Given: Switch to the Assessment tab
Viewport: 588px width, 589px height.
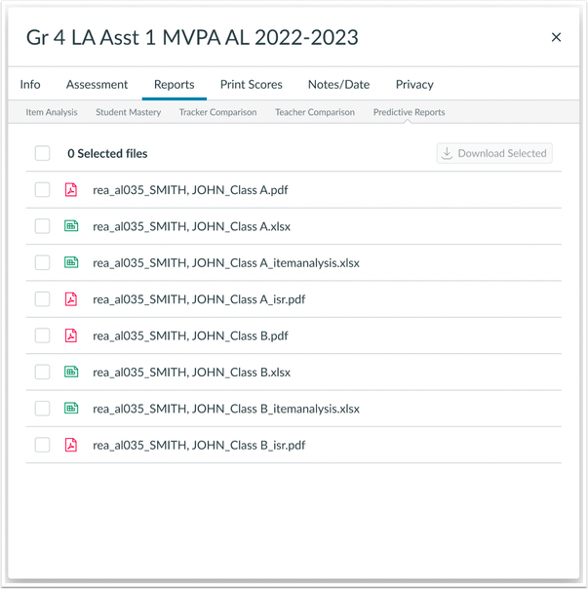Looking at the screenshot, I should [x=97, y=85].
